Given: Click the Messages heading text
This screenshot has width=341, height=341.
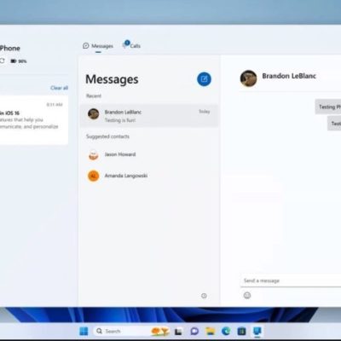Looking at the screenshot, I should [x=112, y=79].
